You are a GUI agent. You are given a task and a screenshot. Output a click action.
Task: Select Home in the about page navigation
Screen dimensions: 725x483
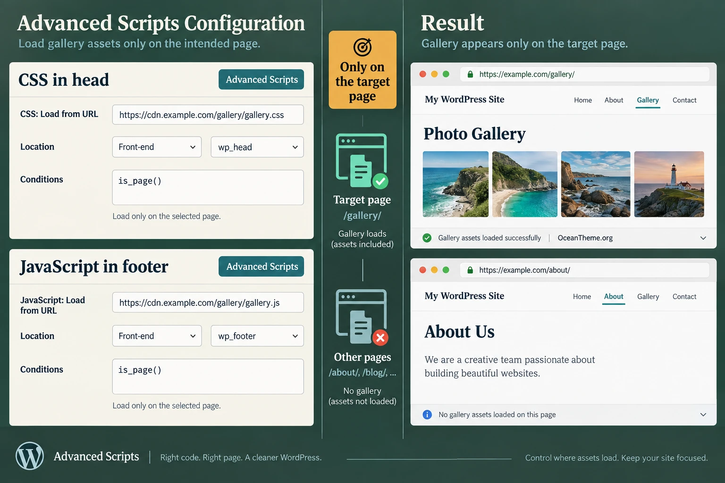(582, 297)
